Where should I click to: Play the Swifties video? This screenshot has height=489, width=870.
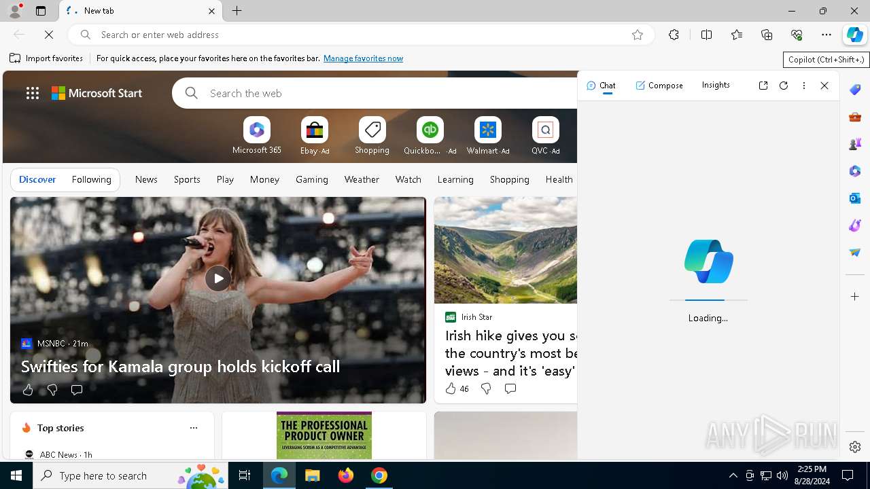(x=217, y=278)
